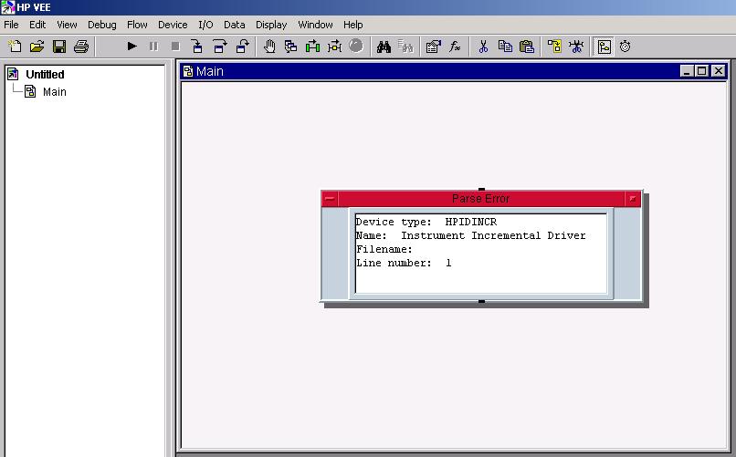Click the stopwatch Profiler icon
The height and width of the screenshot is (457, 736).
click(626, 47)
